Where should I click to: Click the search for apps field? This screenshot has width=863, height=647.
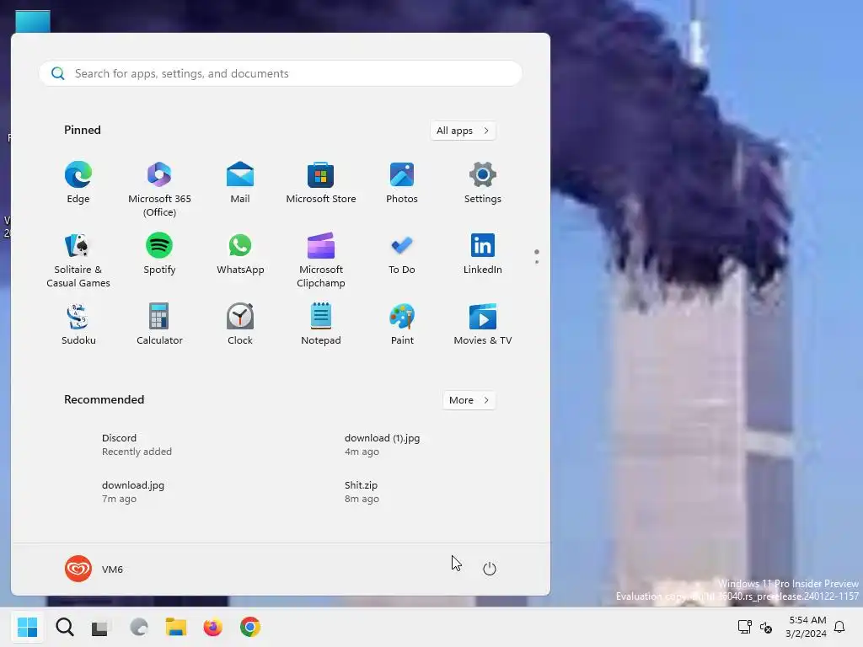(281, 73)
